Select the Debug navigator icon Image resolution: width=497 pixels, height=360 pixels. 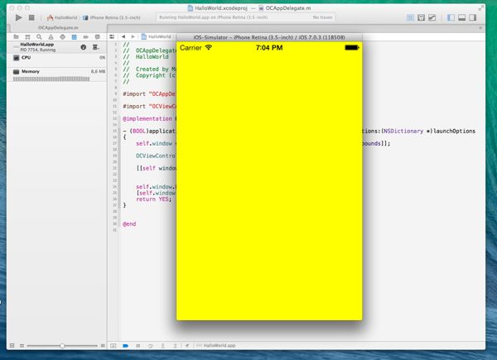(x=74, y=37)
